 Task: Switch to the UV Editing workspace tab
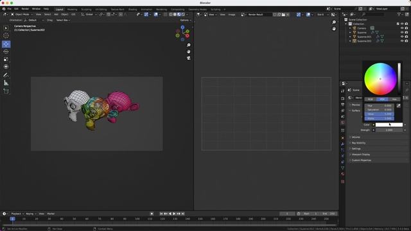pyautogui.click(x=101, y=10)
